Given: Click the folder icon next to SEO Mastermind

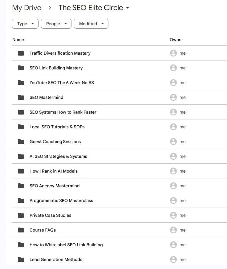Looking at the screenshot, I should [x=21, y=97].
